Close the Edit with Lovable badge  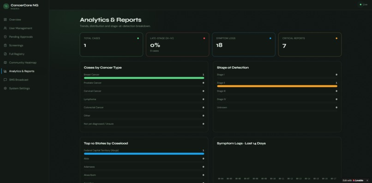point(367,181)
